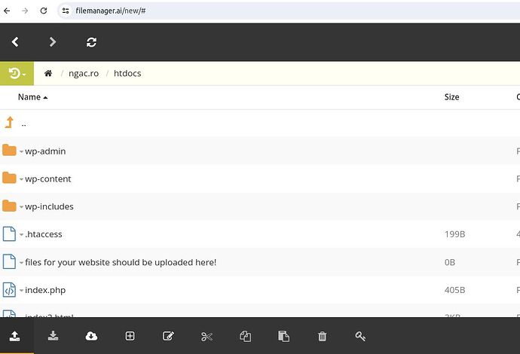Open the dropdown arrow beside .htaccess
This screenshot has width=520, height=354.
(21, 235)
